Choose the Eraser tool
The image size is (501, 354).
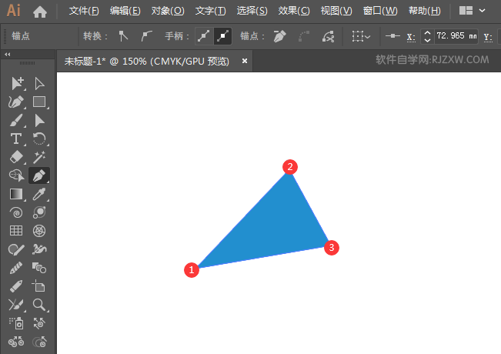pyautogui.click(x=16, y=157)
